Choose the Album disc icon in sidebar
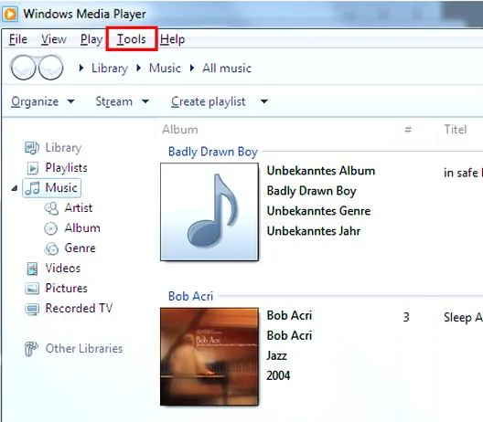This screenshot has height=422, width=483. tap(51, 228)
